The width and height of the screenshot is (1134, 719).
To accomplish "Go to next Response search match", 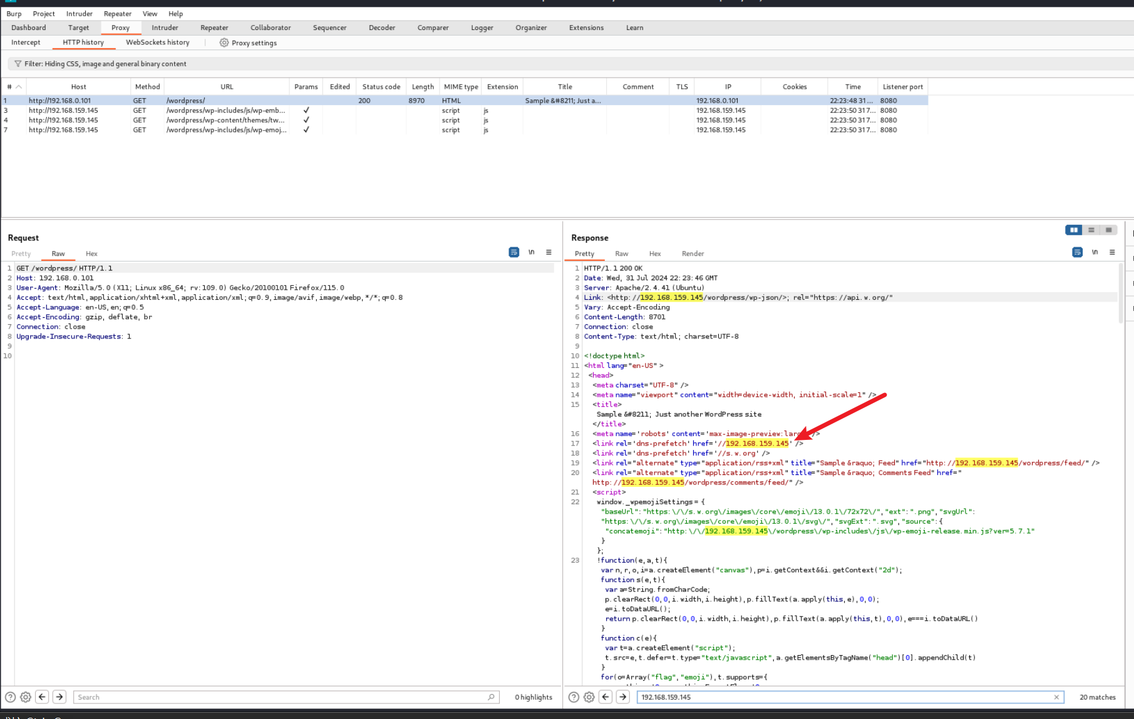I will pyautogui.click(x=623, y=697).
